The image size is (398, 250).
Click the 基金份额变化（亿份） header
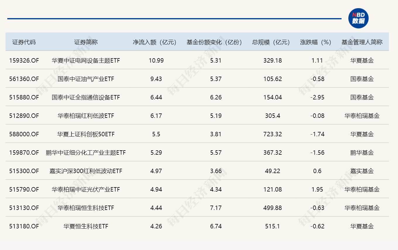pyautogui.click(x=214, y=42)
